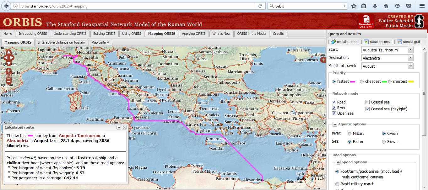
Task: Switch to Interactive distance cartogram tab
Action: (62, 42)
